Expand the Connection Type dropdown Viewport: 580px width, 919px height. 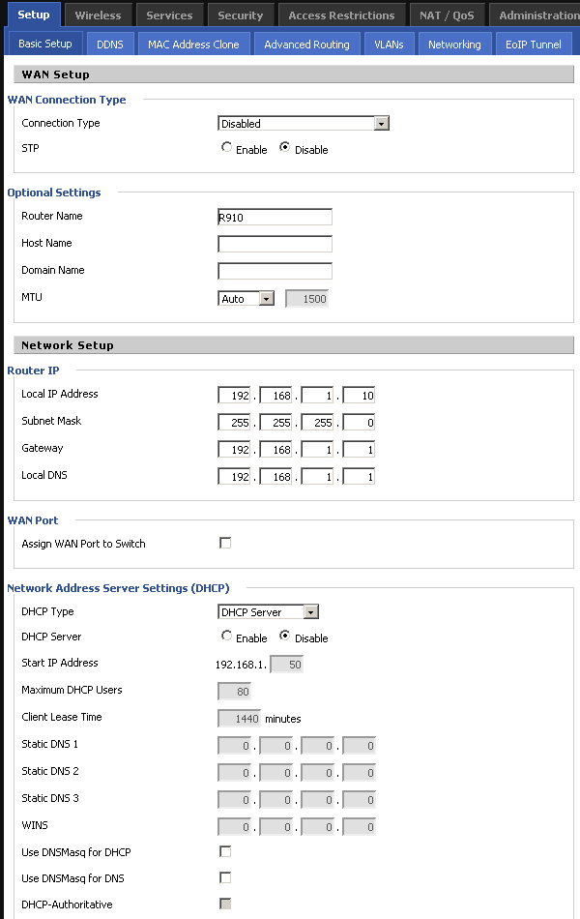point(304,123)
